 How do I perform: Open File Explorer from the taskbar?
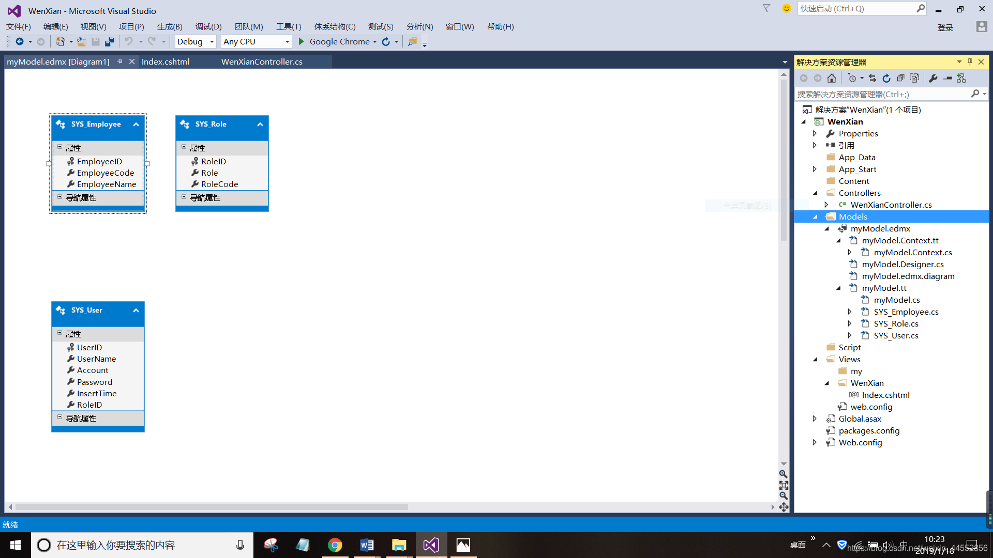tap(399, 545)
